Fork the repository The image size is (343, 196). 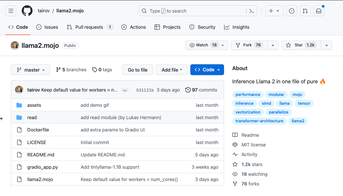(249, 45)
